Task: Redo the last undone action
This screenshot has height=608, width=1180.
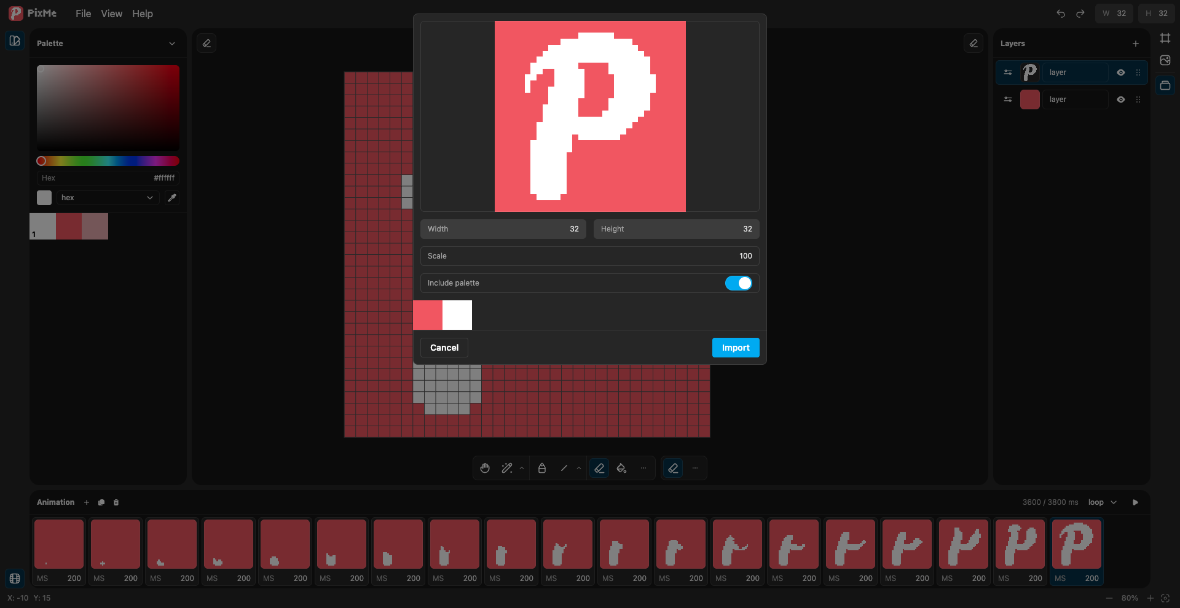Action: coord(1080,14)
